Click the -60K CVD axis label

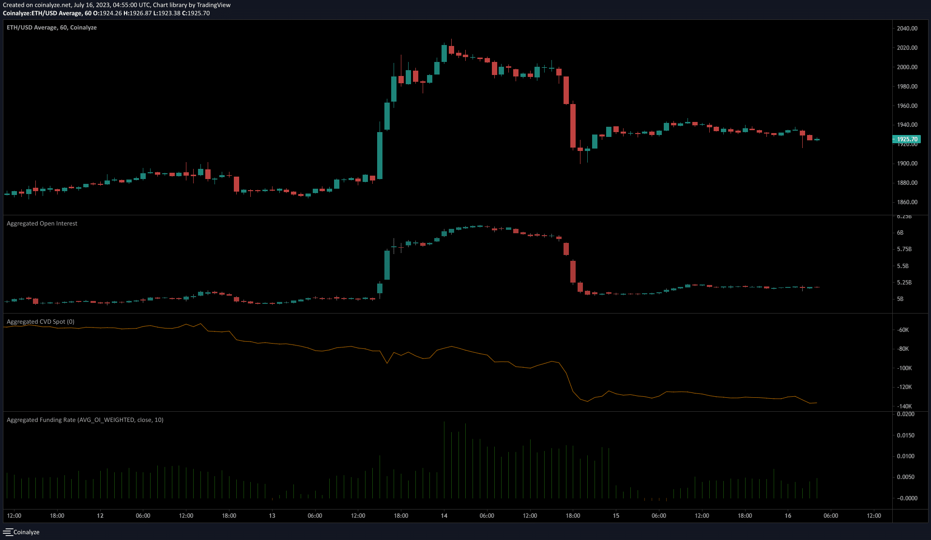[x=903, y=330]
